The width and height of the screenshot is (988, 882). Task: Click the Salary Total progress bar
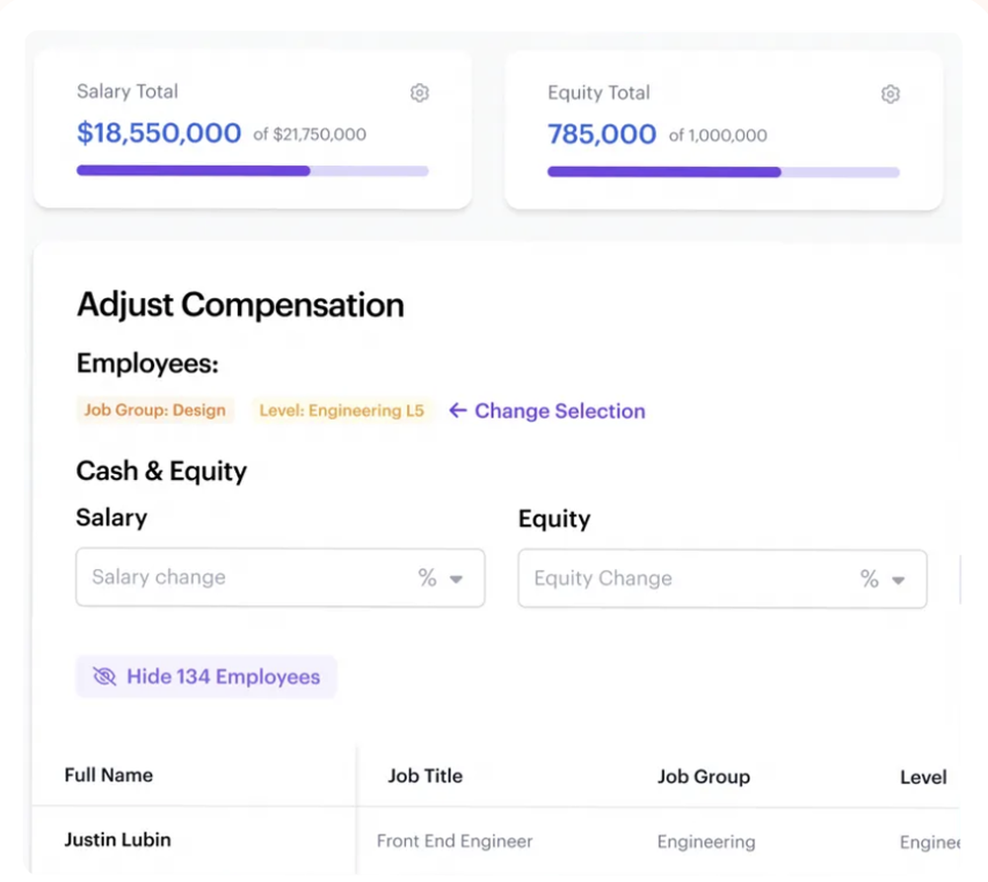pyautogui.click(x=253, y=171)
